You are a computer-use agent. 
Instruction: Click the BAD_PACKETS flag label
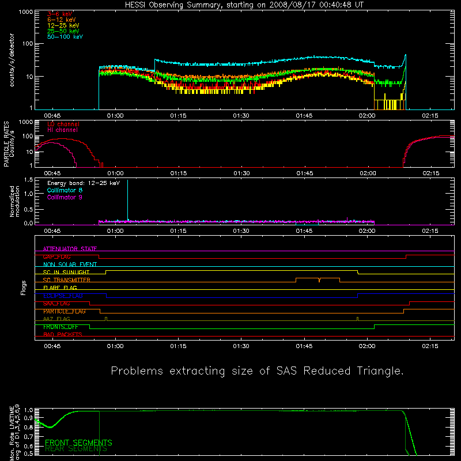pos(63,335)
